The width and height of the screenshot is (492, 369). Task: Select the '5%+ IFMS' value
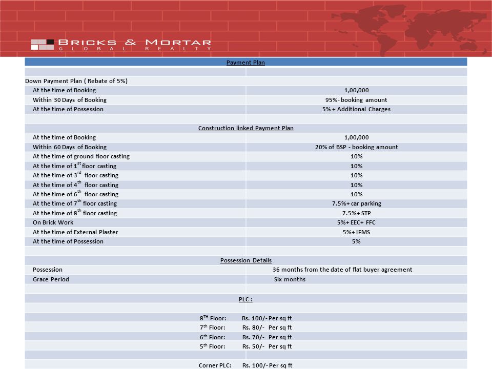357,232
